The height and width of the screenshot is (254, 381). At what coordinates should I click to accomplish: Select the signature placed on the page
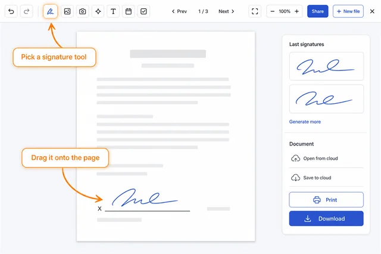click(x=145, y=197)
